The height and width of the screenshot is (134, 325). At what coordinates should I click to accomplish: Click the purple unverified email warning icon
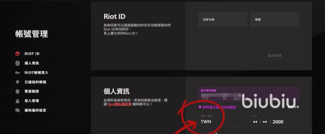(200, 107)
